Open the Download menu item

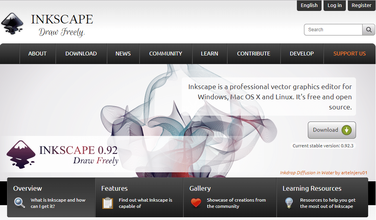tap(81, 54)
